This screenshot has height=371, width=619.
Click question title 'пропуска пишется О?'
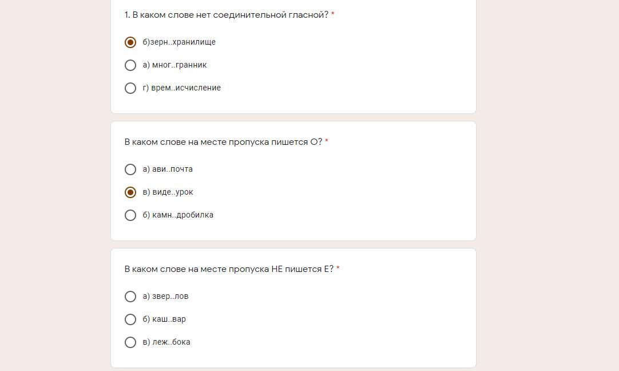224,142
